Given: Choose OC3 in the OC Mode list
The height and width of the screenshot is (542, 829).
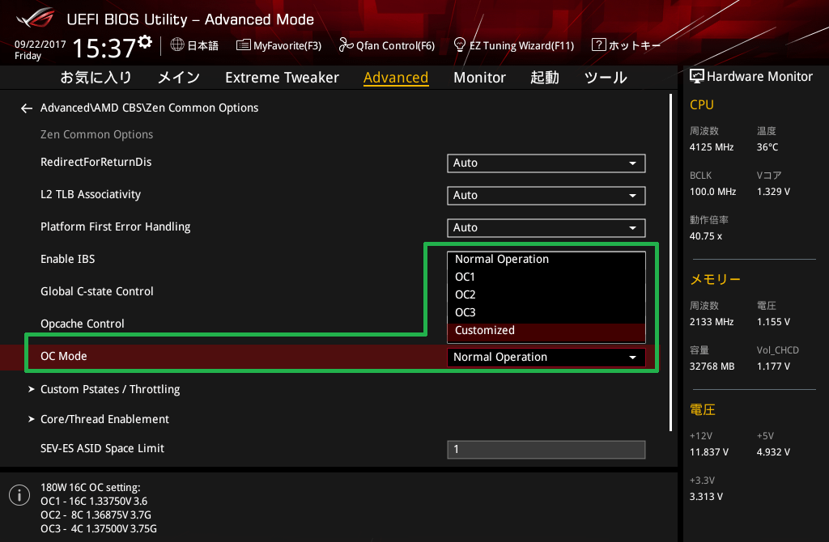Looking at the screenshot, I should click(x=546, y=312).
